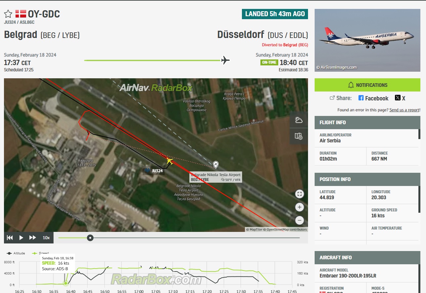Toggle the Altitude series in the chart legend
426x293 pixels.
click(x=16, y=253)
